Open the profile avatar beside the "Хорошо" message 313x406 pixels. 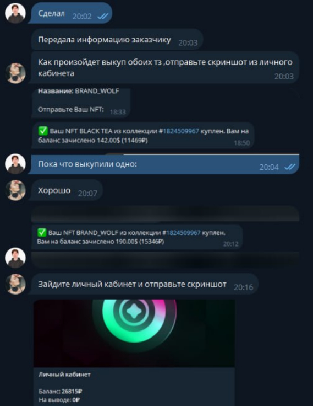[15, 190]
